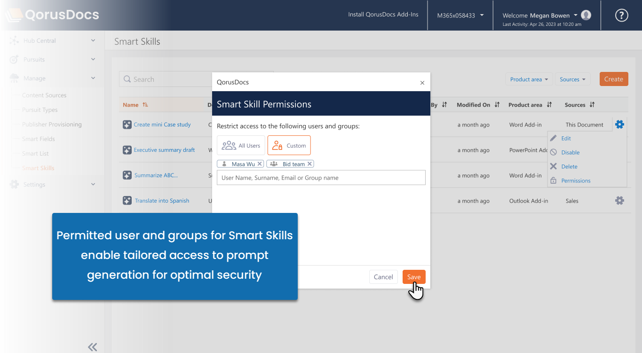This screenshot has height=353, width=642.
Task: Expand Settings section in sidebar
Action: [x=93, y=184]
